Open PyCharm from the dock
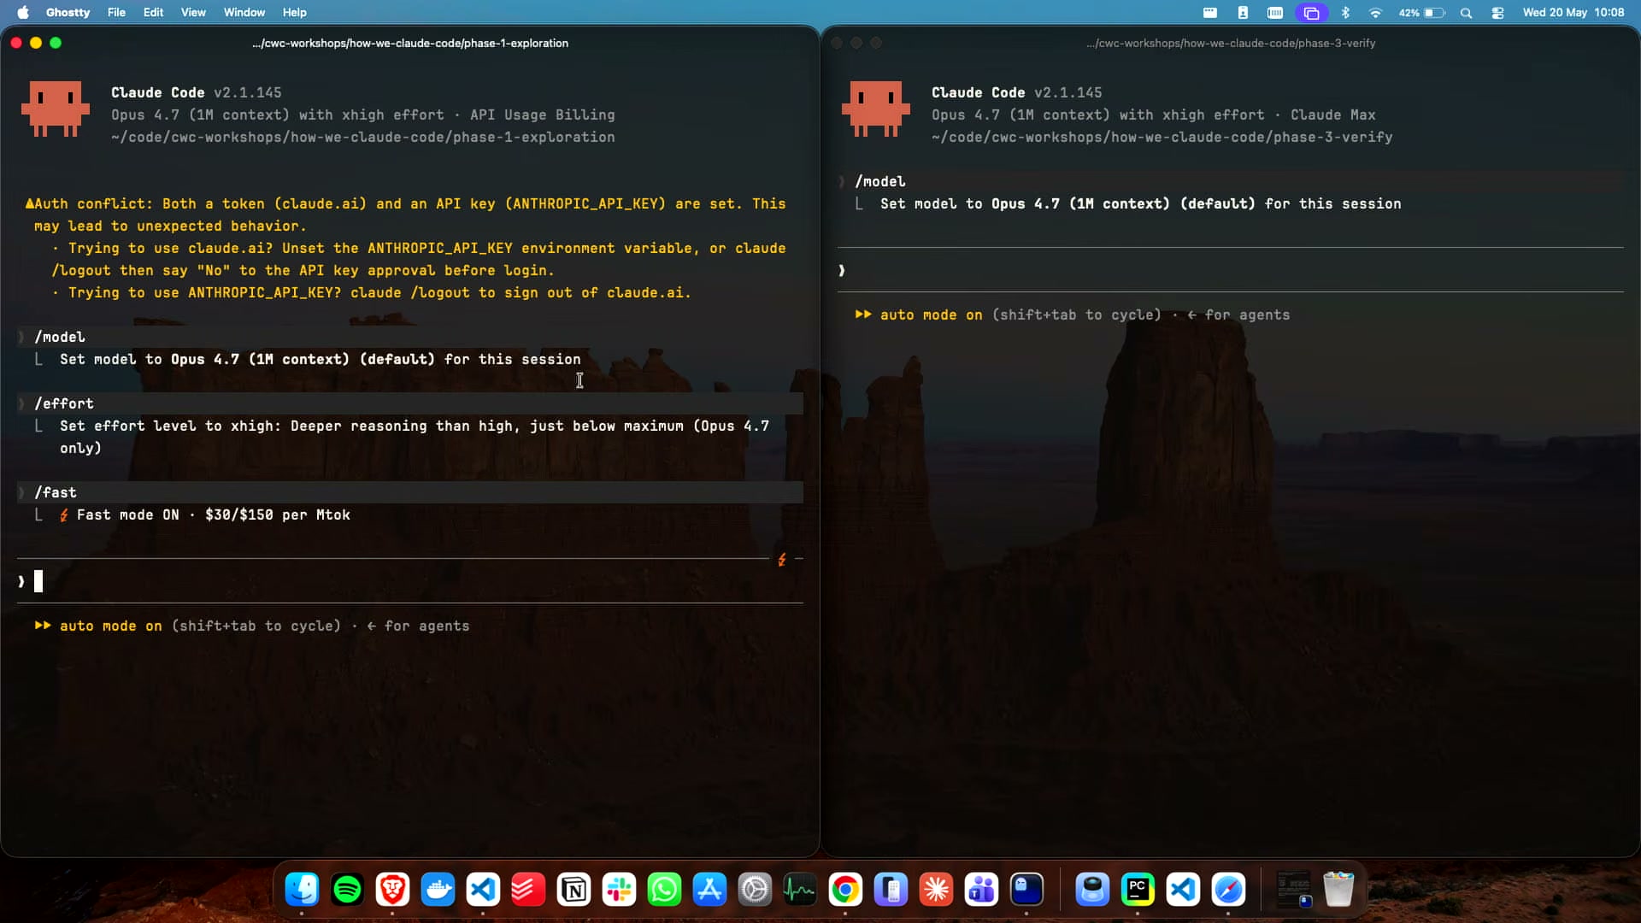This screenshot has width=1641, height=923. click(1138, 890)
